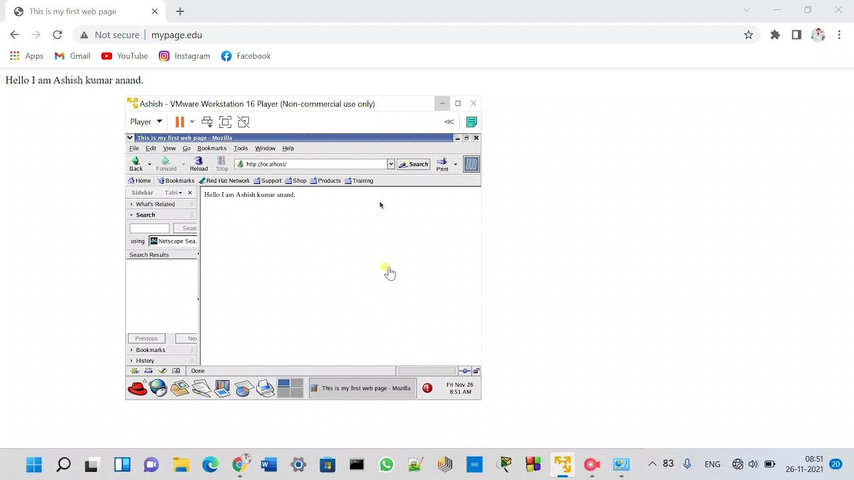Open Mozilla Help menu
854x480 pixels.
(x=288, y=148)
